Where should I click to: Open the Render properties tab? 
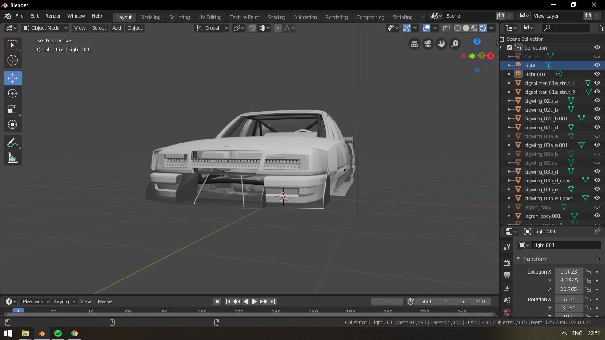(x=507, y=263)
